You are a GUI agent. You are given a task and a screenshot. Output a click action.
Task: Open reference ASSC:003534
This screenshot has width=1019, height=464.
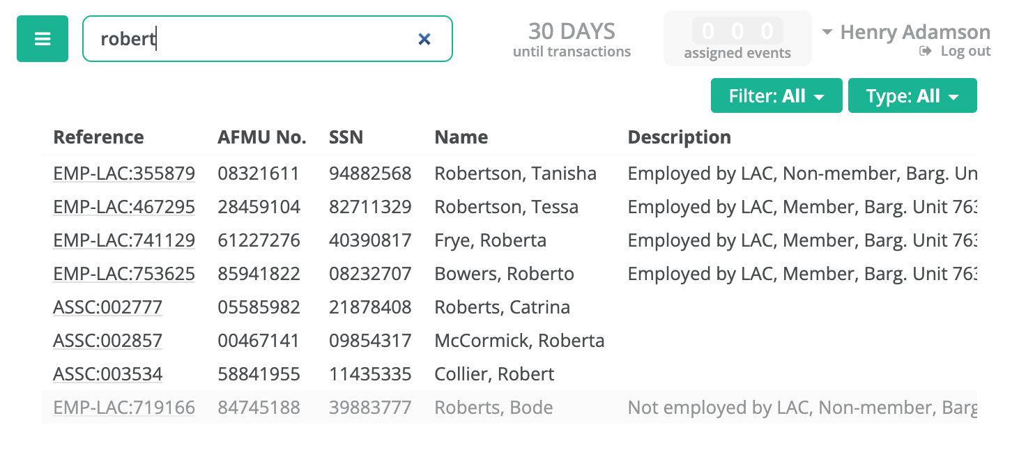(x=108, y=374)
